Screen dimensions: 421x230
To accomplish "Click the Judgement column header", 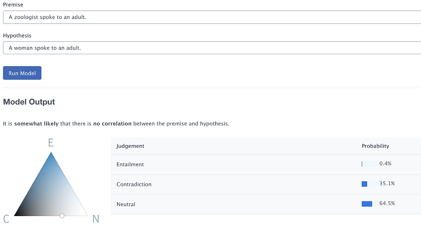I will point(130,146).
